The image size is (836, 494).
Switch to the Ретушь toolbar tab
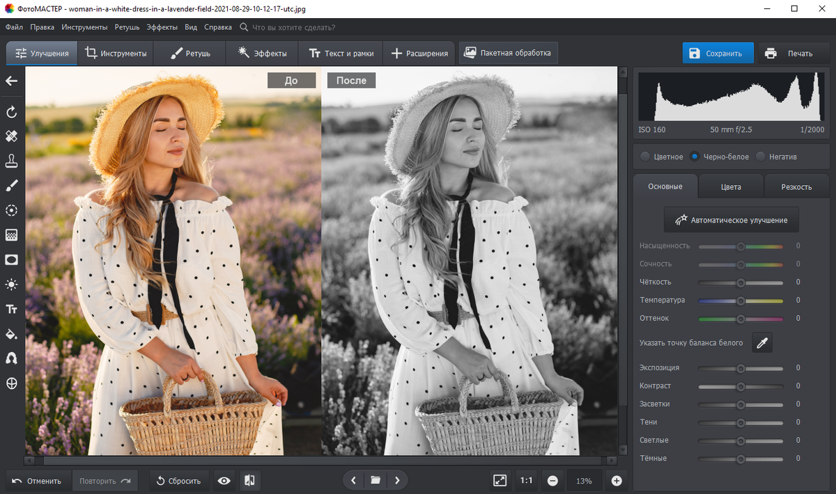(x=189, y=53)
